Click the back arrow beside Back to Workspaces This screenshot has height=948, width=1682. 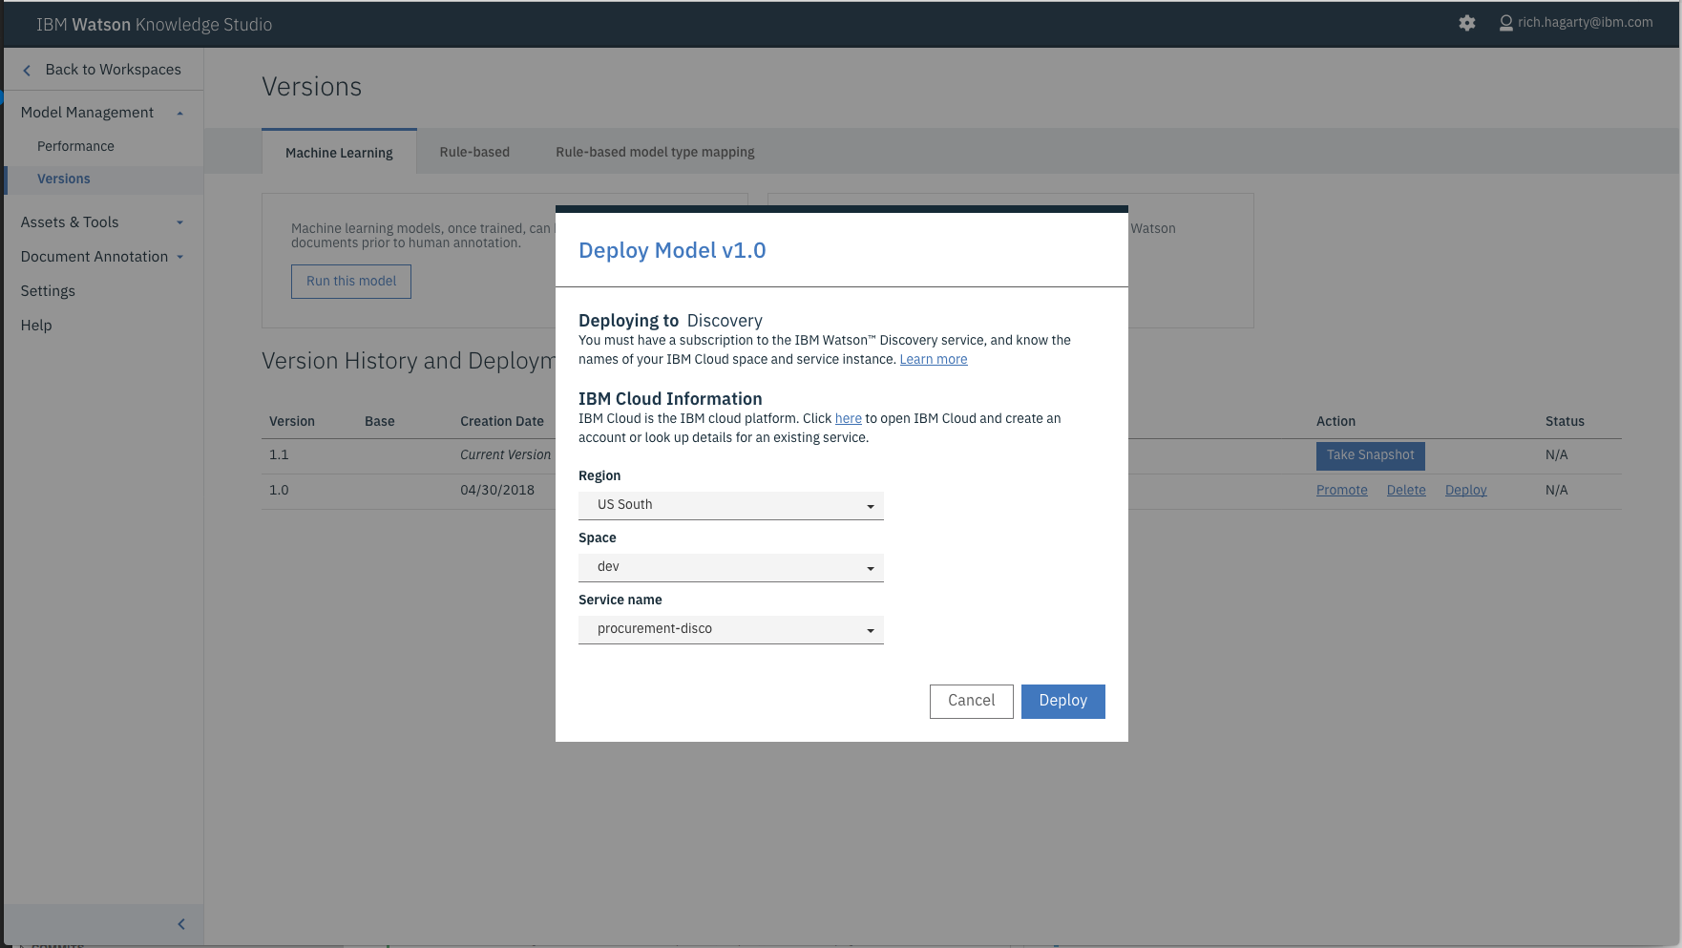pos(27,70)
